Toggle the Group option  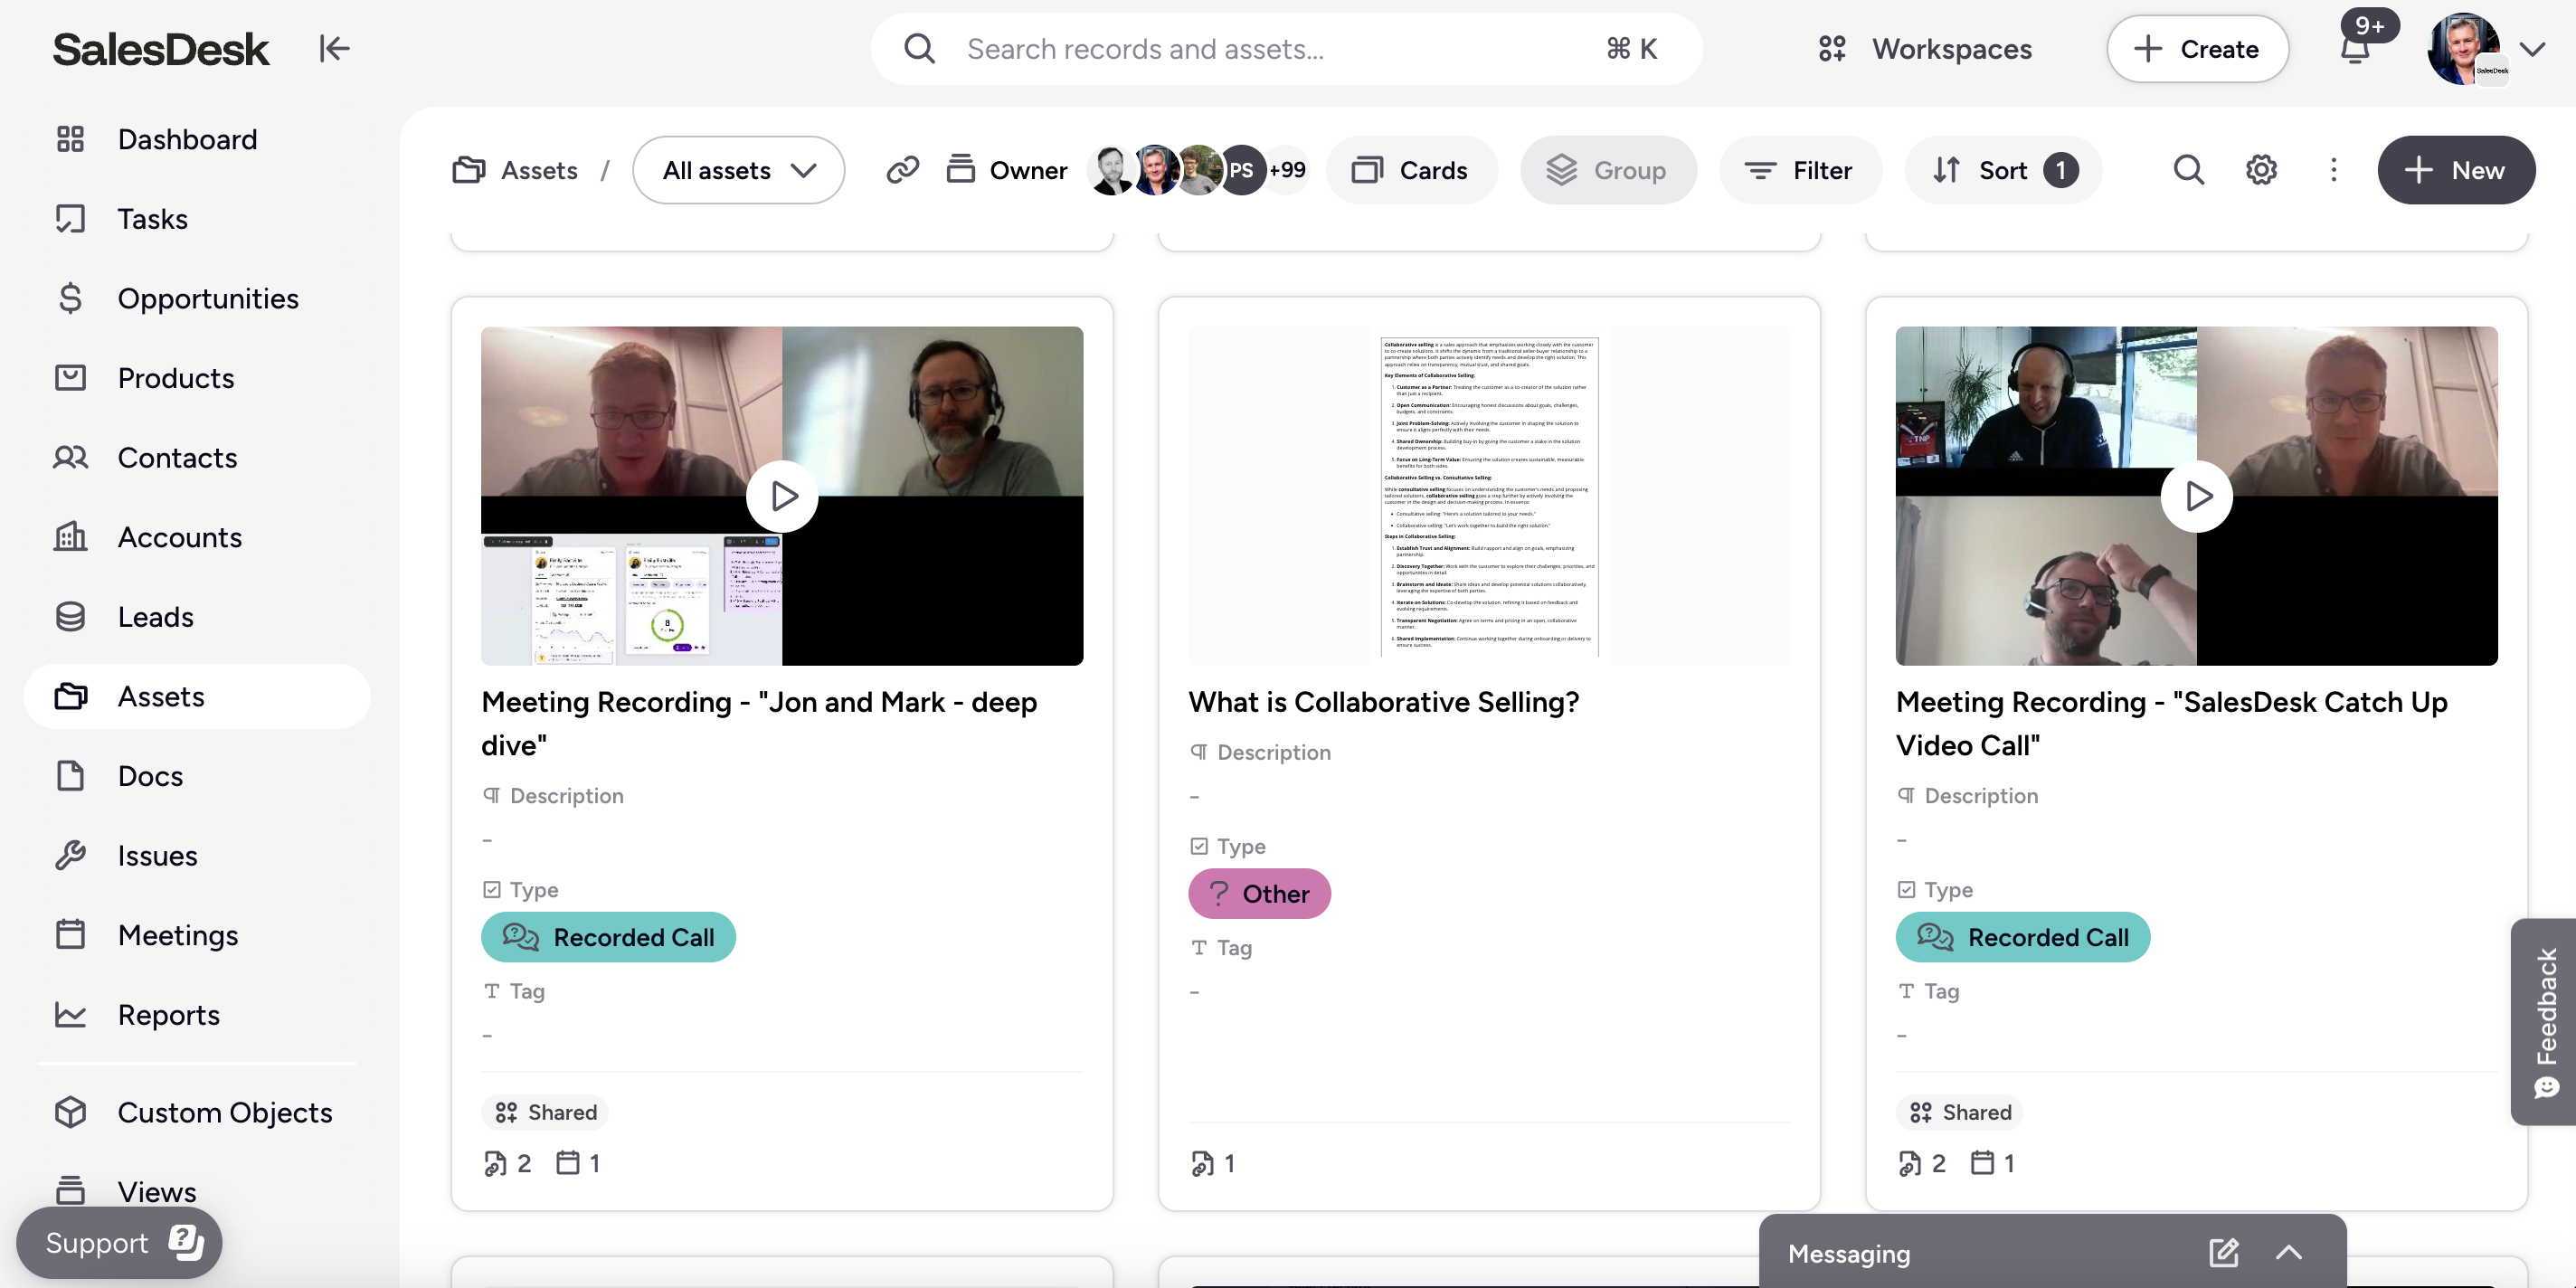click(1607, 170)
